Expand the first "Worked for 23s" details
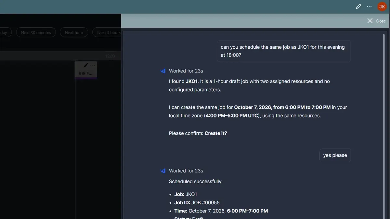 [x=186, y=71]
